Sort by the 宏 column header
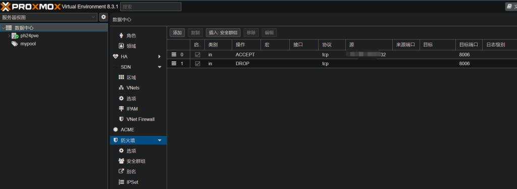The image size is (517, 189). (275, 45)
